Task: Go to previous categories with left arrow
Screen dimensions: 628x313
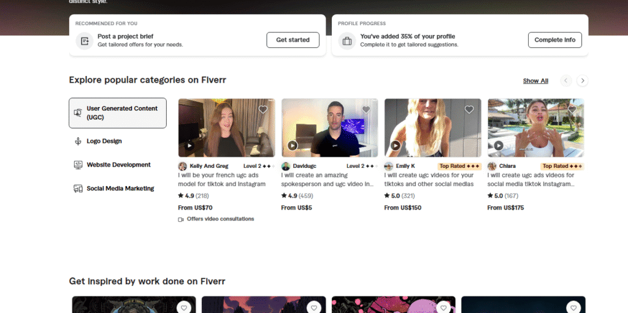Action: pyautogui.click(x=565, y=80)
